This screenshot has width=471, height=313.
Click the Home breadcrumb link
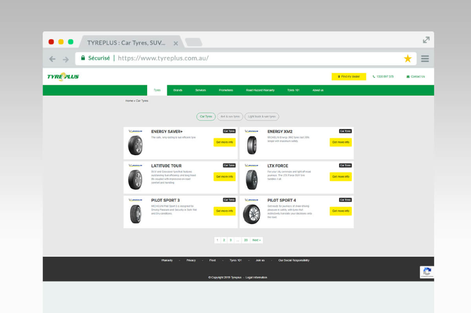(129, 101)
